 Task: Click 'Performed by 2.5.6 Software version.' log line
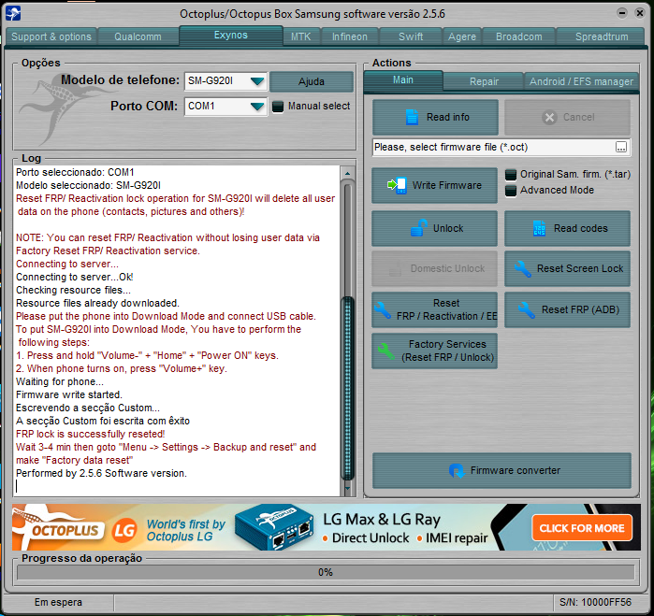point(101,473)
